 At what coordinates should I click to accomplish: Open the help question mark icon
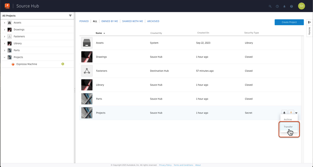click(x=291, y=6)
